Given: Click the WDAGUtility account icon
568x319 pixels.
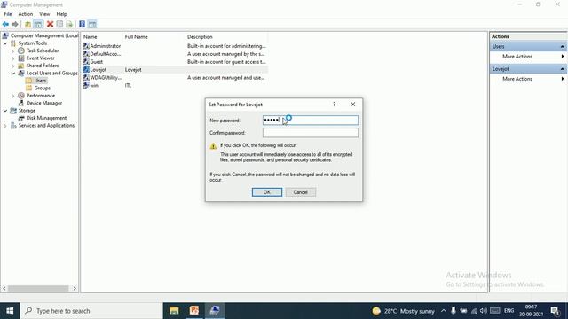Looking at the screenshot, I should tap(86, 78).
